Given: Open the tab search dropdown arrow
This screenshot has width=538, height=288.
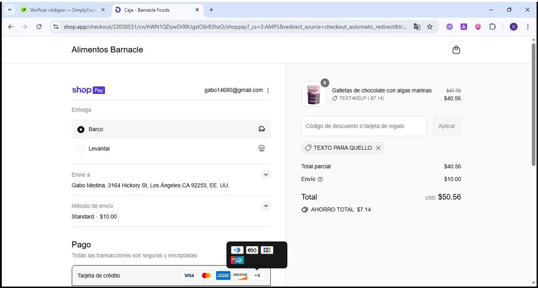Looking at the screenshot, I should point(9,10).
